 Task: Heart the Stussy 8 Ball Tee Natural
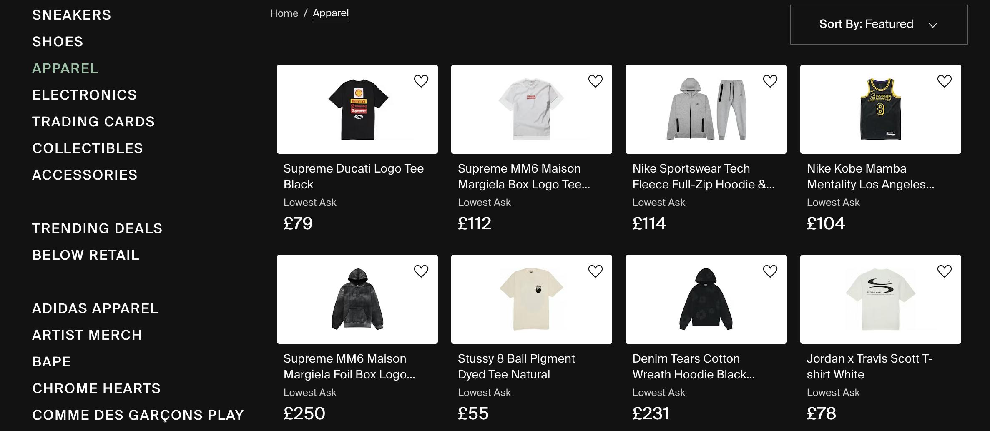click(x=595, y=271)
